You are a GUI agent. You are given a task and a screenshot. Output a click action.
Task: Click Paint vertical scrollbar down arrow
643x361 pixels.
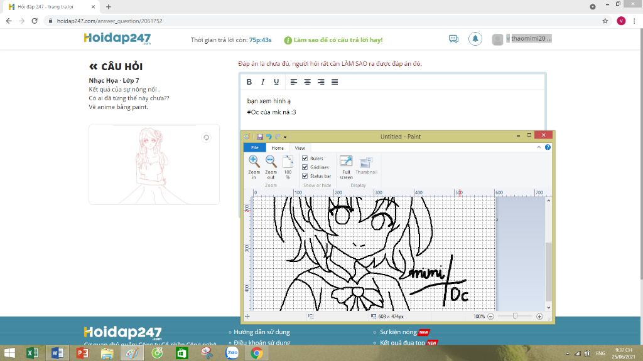pos(549,307)
